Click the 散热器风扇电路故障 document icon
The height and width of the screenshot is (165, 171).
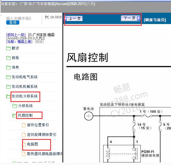[x=24, y=154]
